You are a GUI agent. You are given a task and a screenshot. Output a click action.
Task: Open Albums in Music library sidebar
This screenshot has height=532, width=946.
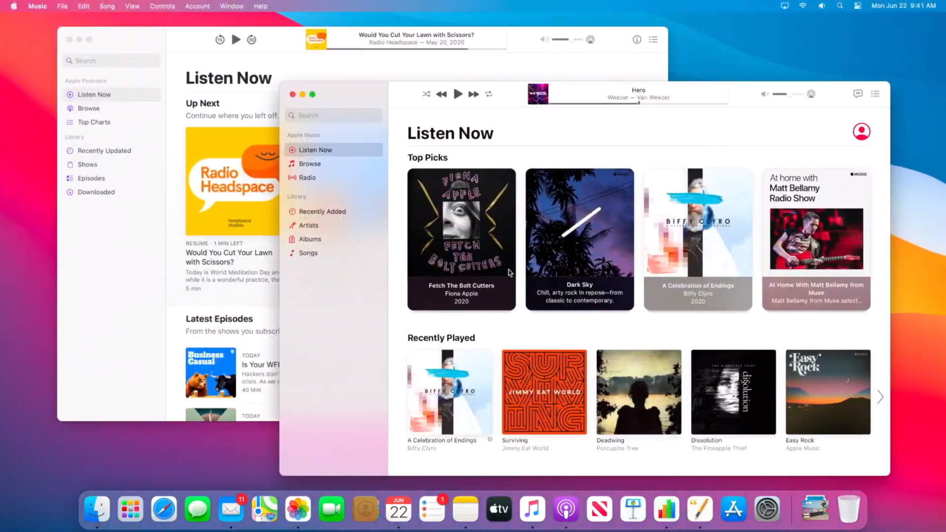(310, 239)
